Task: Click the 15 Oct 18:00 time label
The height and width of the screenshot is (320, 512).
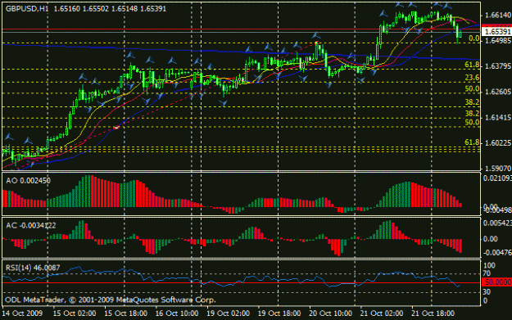Action: click(x=125, y=313)
